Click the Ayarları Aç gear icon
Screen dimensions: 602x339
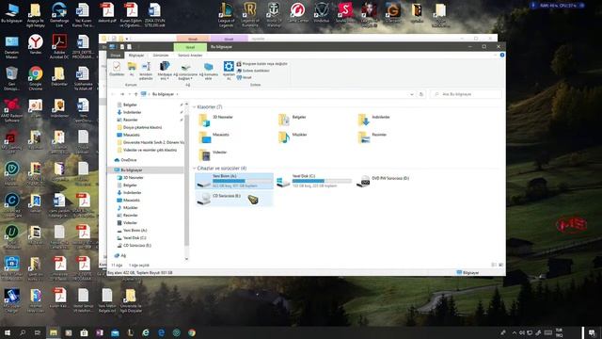coord(229,71)
